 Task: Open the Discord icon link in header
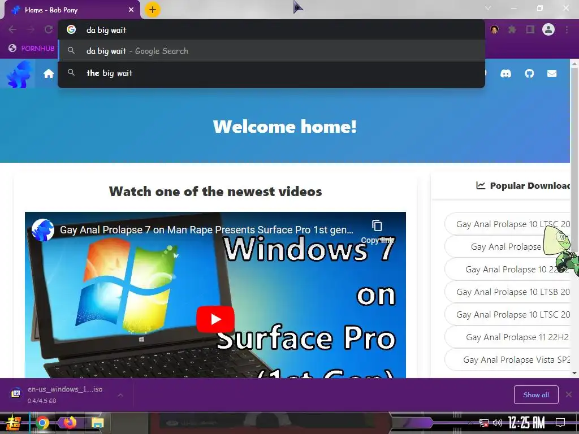click(506, 74)
